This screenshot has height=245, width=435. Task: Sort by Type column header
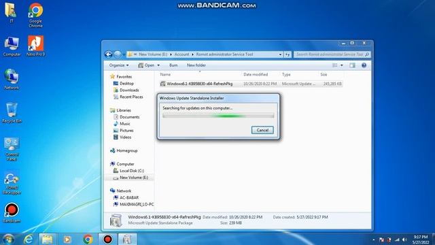pos(286,74)
